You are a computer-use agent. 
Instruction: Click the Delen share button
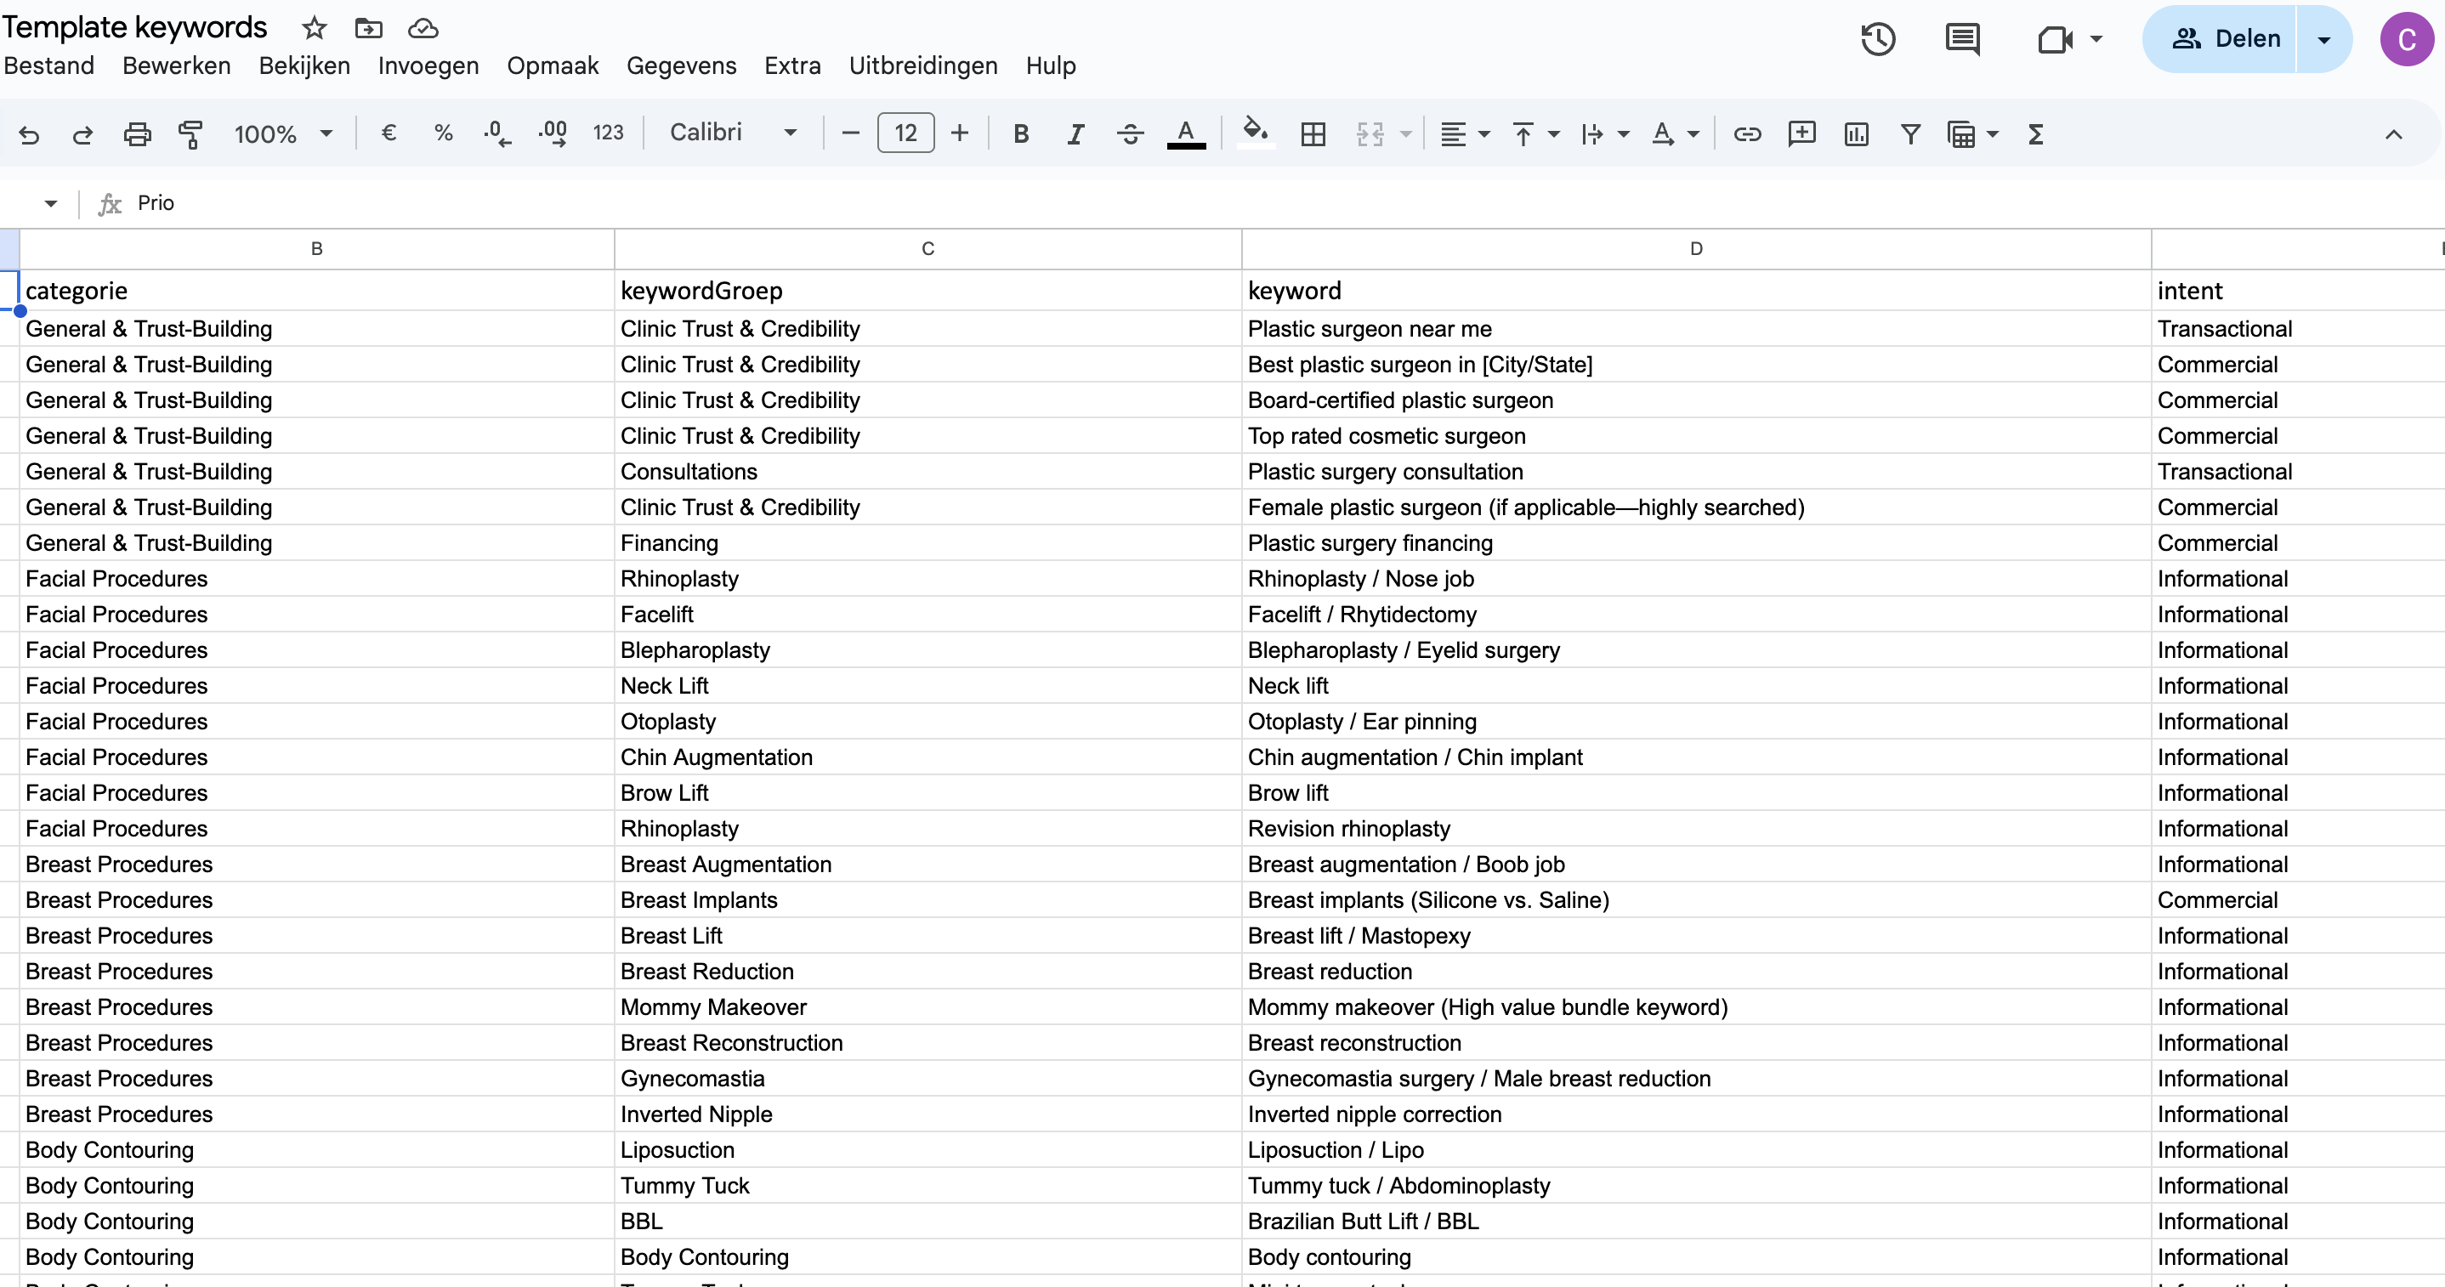point(2226,39)
